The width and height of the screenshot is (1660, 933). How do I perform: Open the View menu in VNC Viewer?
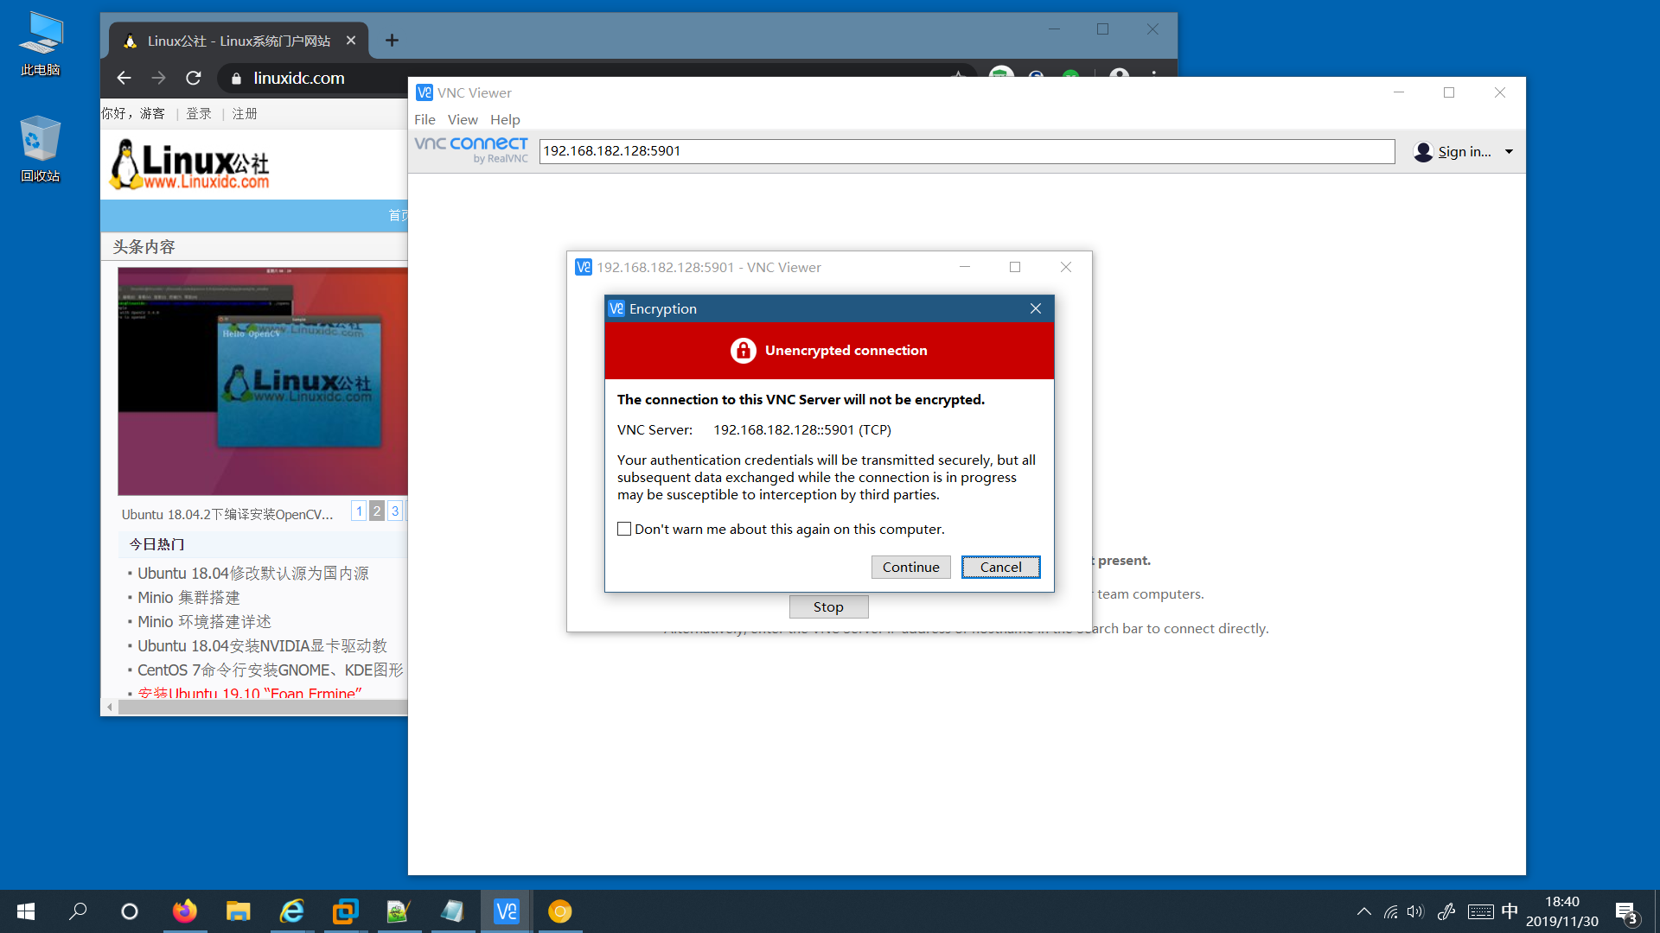(x=463, y=119)
